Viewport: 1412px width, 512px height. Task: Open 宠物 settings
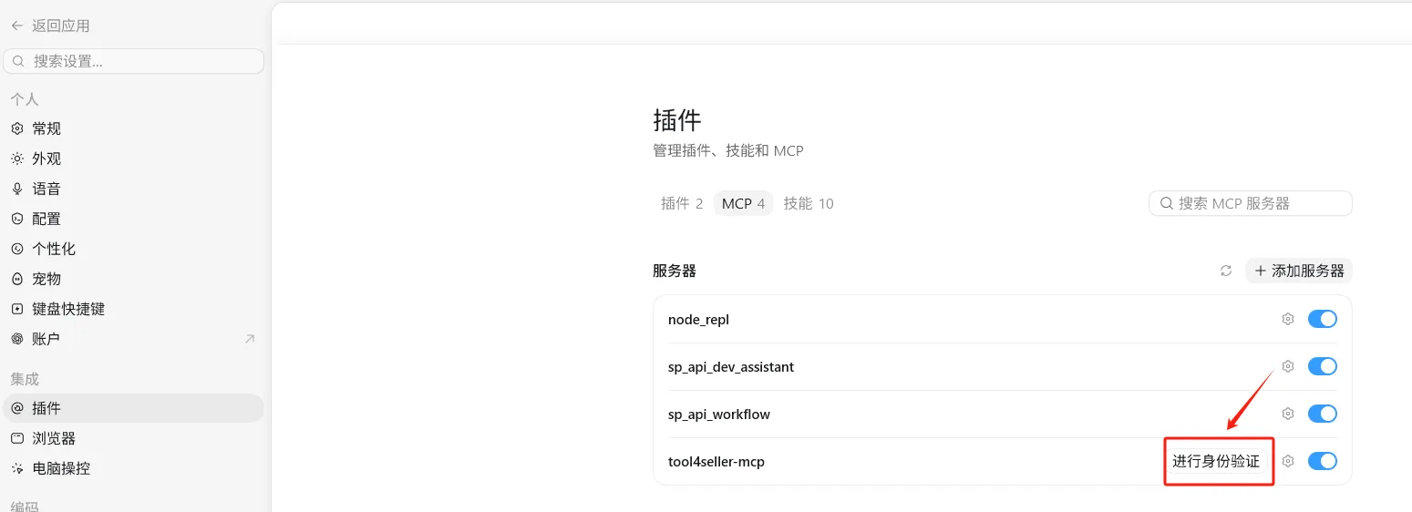point(133,279)
